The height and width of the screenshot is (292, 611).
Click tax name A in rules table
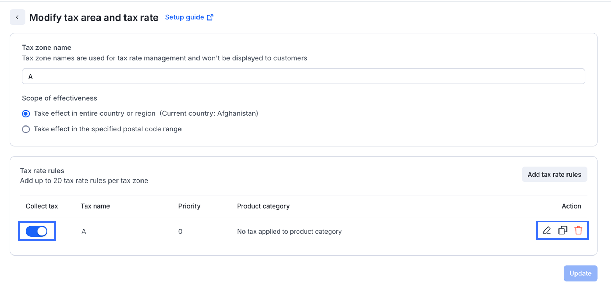click(84, 232)
